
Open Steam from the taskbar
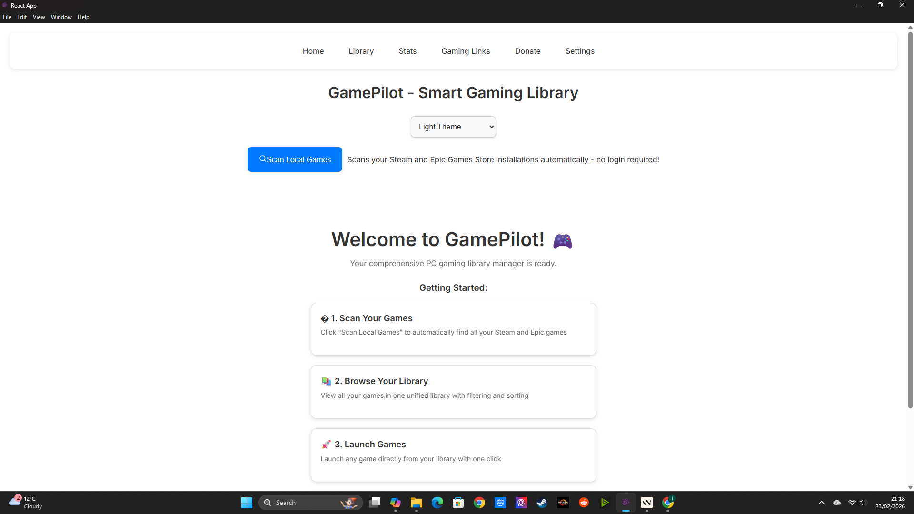(x=542, y=503)
